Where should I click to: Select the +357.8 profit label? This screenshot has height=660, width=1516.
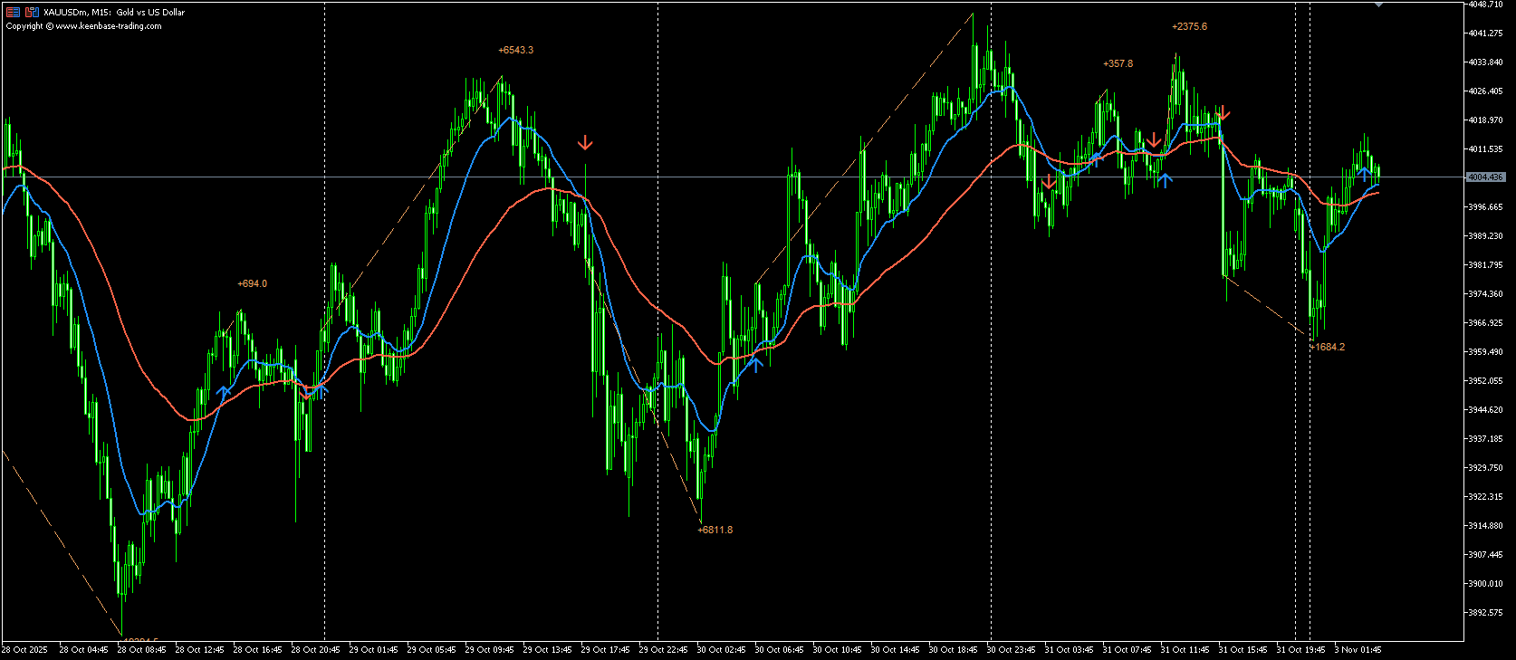tap(1118, 63)
